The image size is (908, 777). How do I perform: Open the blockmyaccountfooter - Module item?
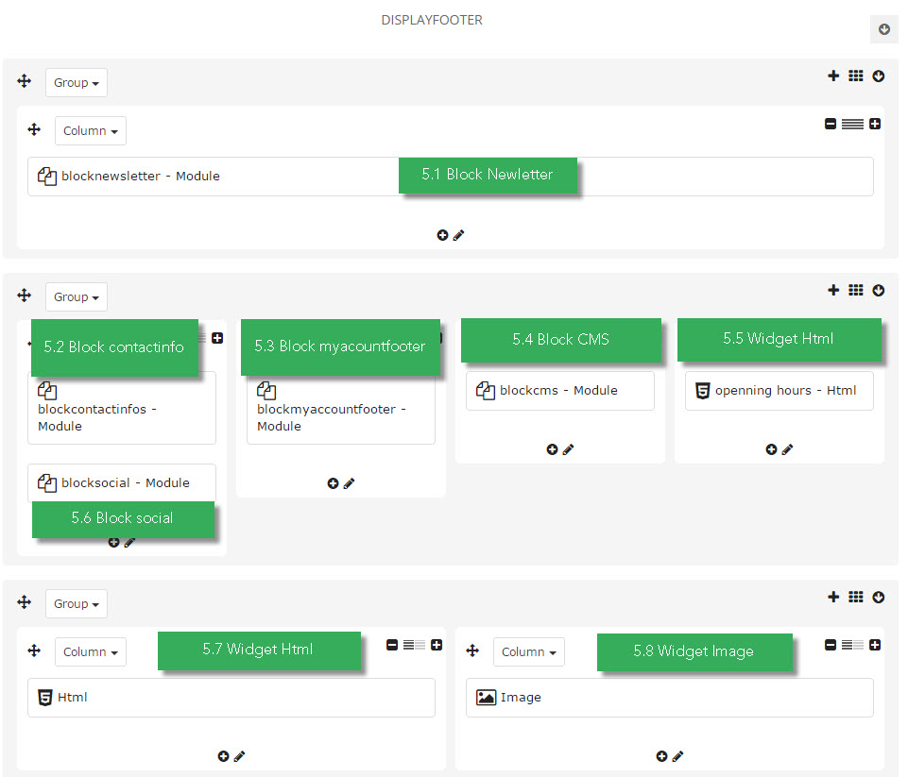point(340,408)
